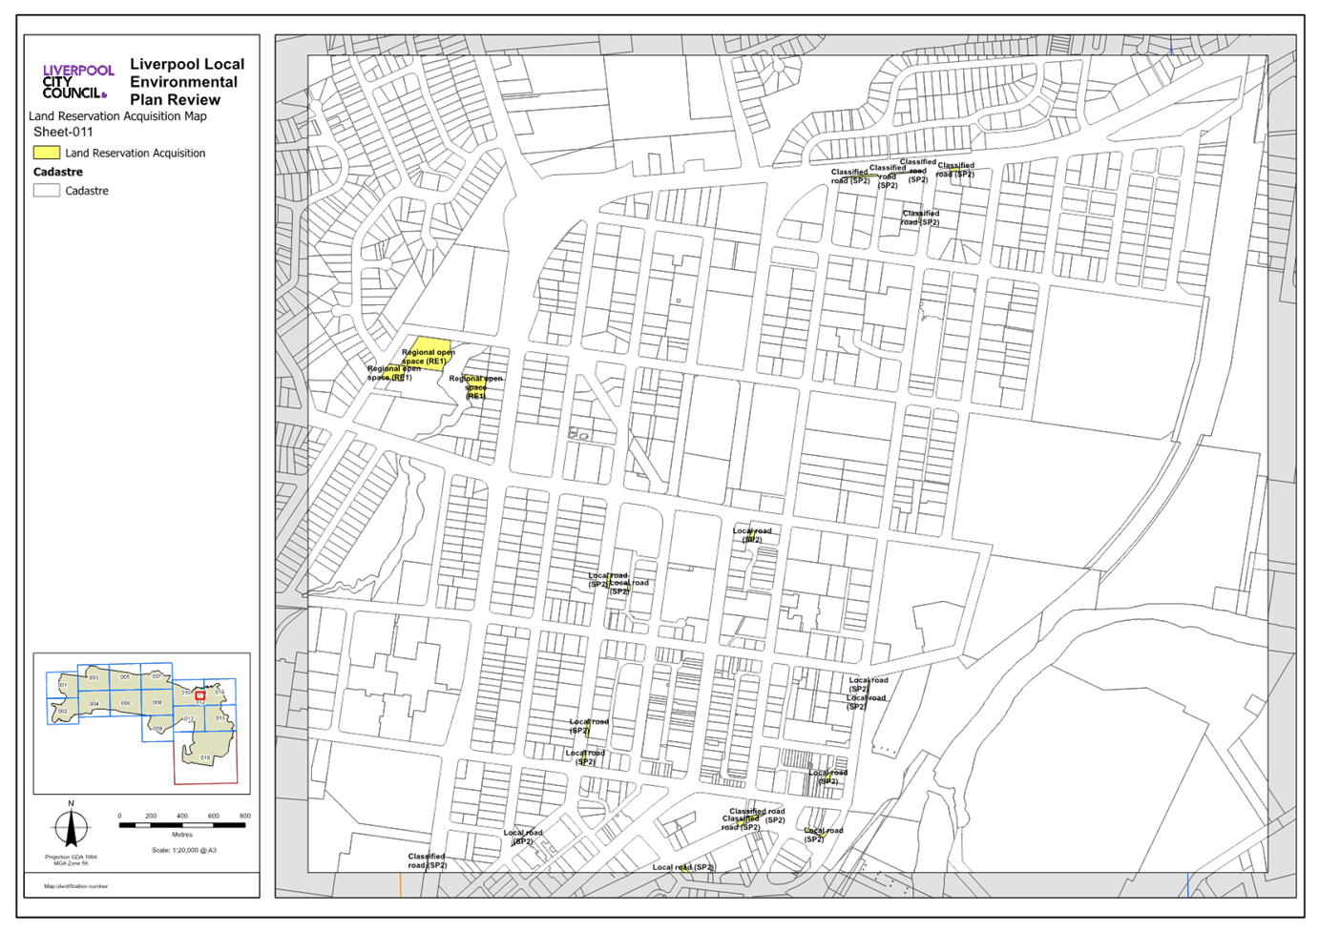Click tile 003 in the index map
Image resolution: width=1319 pixels, height=932 pixels.
tap(94, 677)
